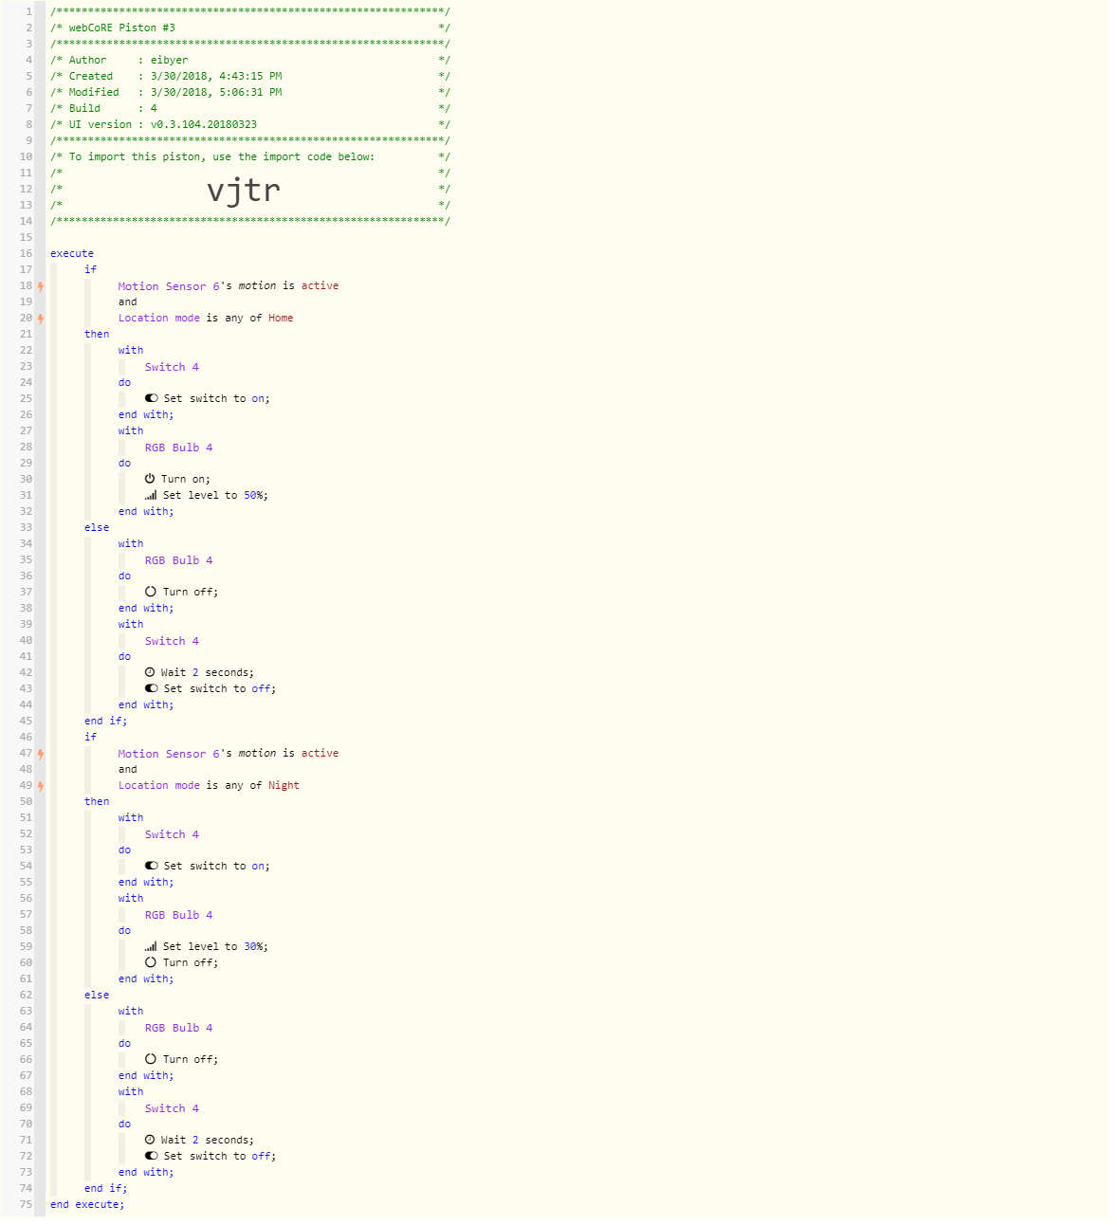
Task: Click the lightning bolt icon on line 49
Action: coord(41,786)
